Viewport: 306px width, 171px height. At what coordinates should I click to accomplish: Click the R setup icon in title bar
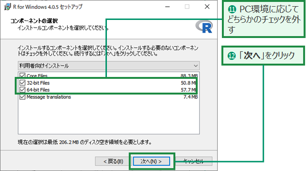[8, 7]
